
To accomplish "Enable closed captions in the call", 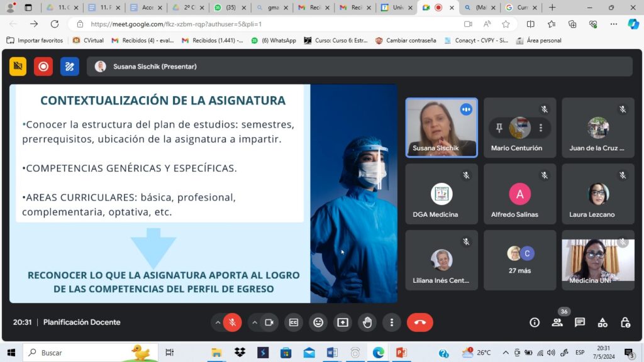I will [294, 322].
